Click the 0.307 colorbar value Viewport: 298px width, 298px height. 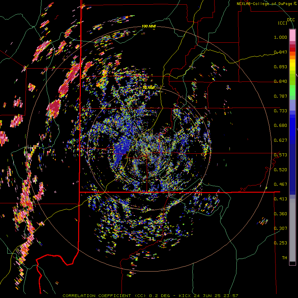coord(280,228)
